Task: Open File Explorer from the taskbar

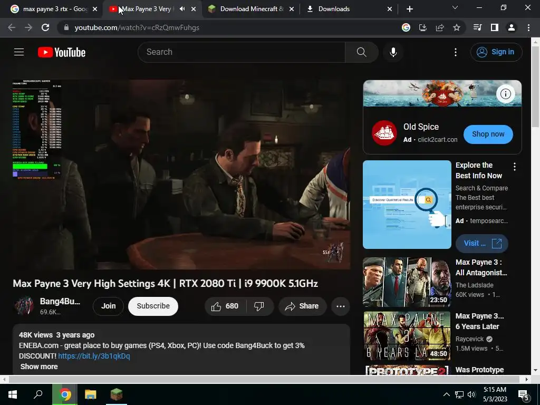Action: coord(90,394)
